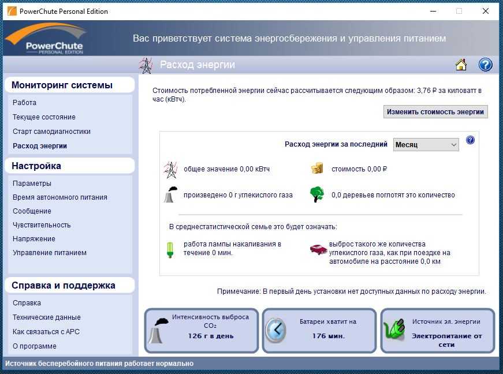Open Параметры under Настройка
The width and height of the screenshot is (503, 374).
[x=32, y=184]
